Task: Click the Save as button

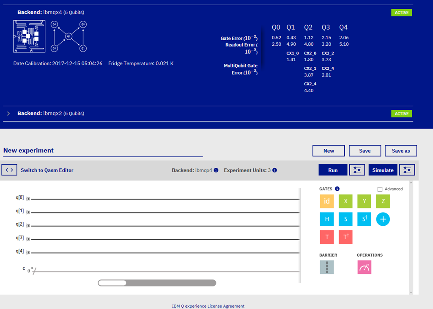Action: click(x=401, y=151)
